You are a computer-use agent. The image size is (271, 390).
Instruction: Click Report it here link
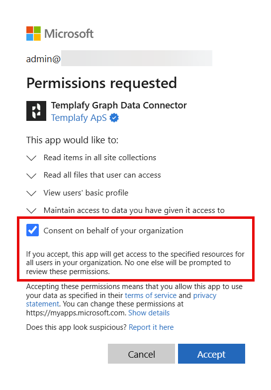pos(151,327)
